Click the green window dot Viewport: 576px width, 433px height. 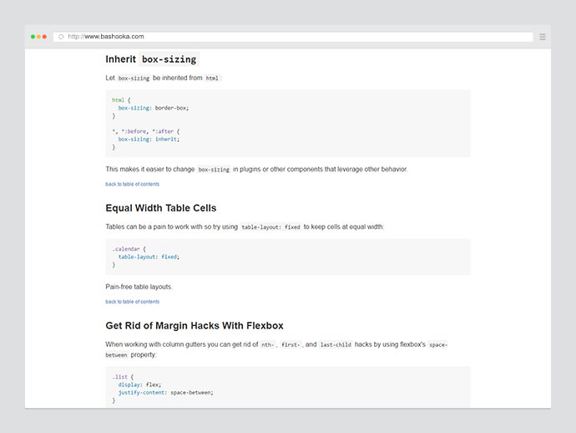(33, 37)
